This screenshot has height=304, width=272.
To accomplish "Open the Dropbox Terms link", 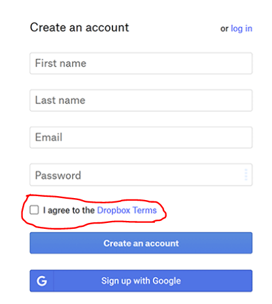I will pos(127,211).
